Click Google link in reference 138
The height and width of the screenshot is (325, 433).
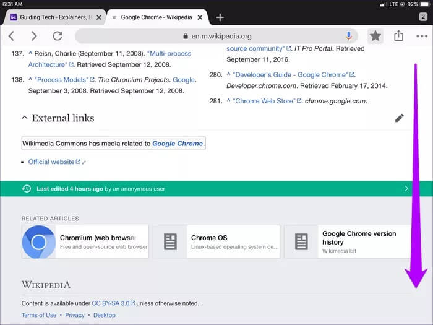[184, 80]
